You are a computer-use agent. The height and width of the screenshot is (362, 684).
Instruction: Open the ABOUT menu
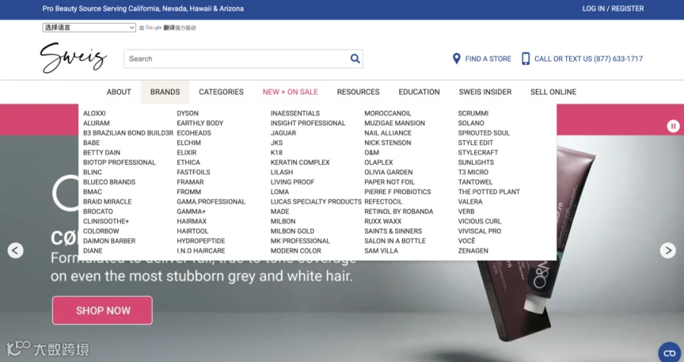pyautogui.click(x=119, y=92)
